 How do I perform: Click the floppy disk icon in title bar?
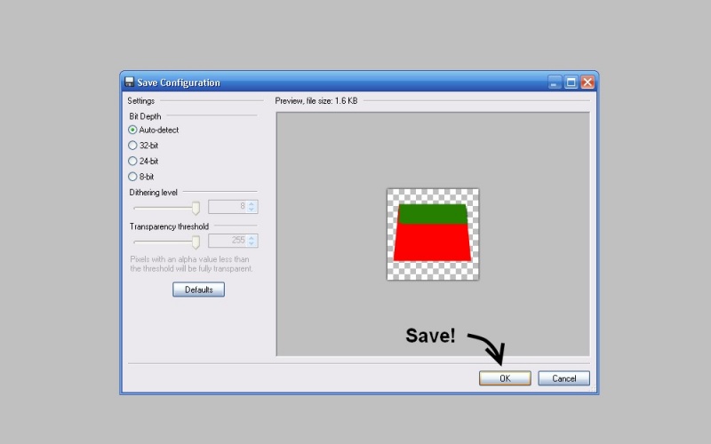(129, 83)
